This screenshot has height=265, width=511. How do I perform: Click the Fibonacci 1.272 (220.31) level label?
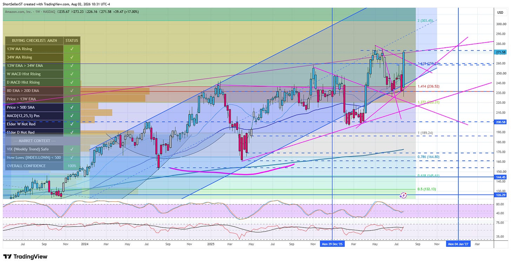point(429,102)
